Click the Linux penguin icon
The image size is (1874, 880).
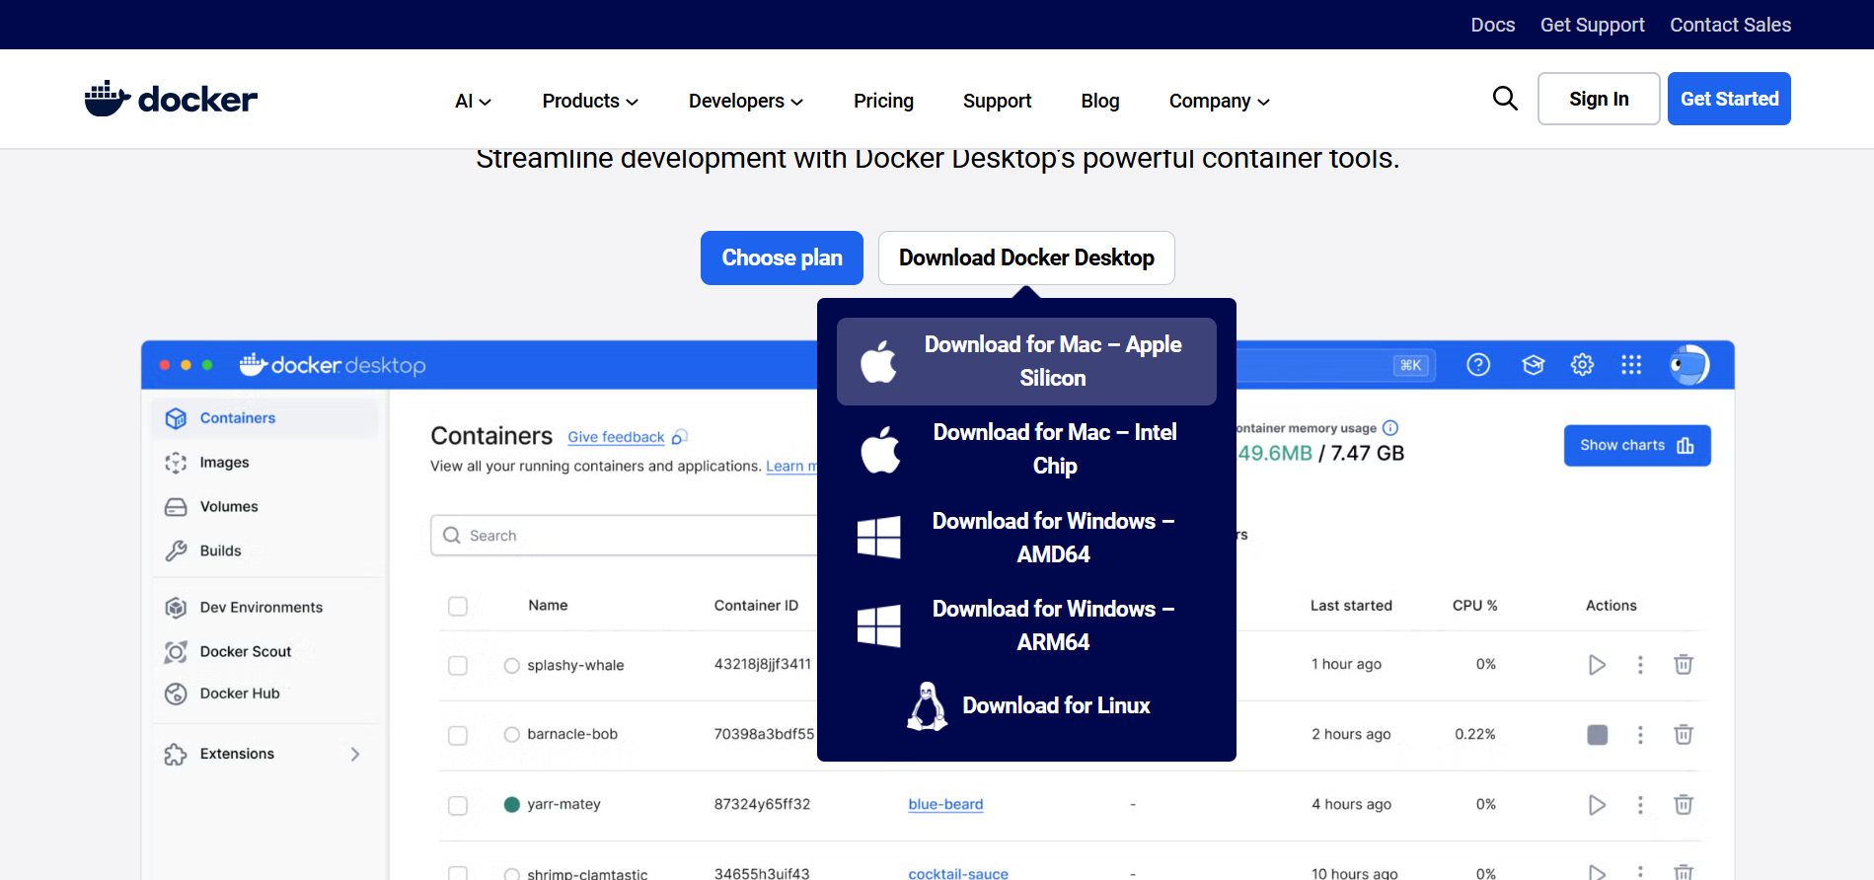(927, 706)
